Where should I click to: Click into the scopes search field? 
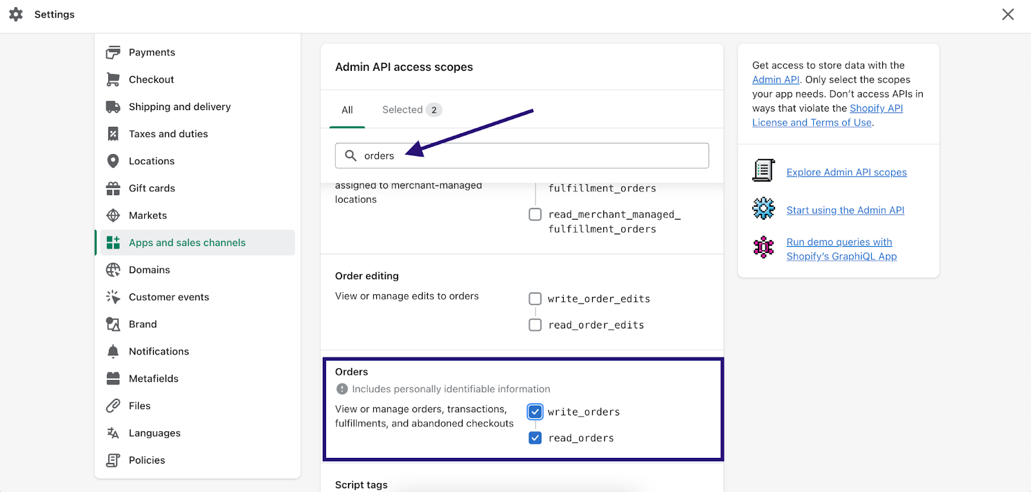(535, 156)
